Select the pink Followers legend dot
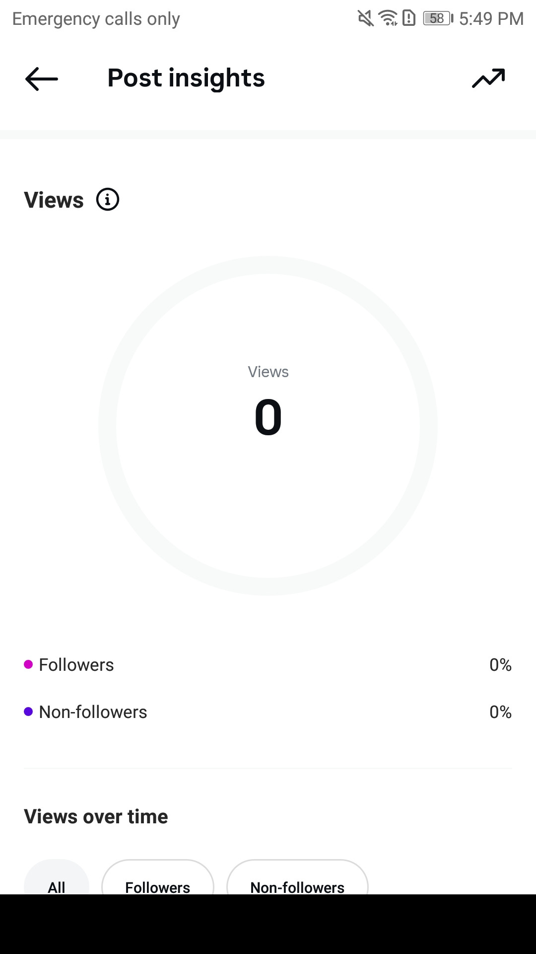The width and height of the screenshot is (536, 954). pyautogui.click(x=28, y=664)
